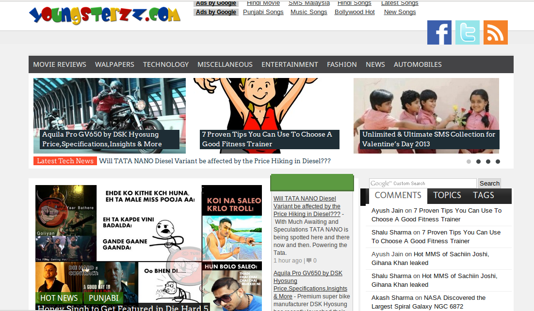Go to the Technology section
The height and width of the screenshot is (311, 534).
[166, 64]
